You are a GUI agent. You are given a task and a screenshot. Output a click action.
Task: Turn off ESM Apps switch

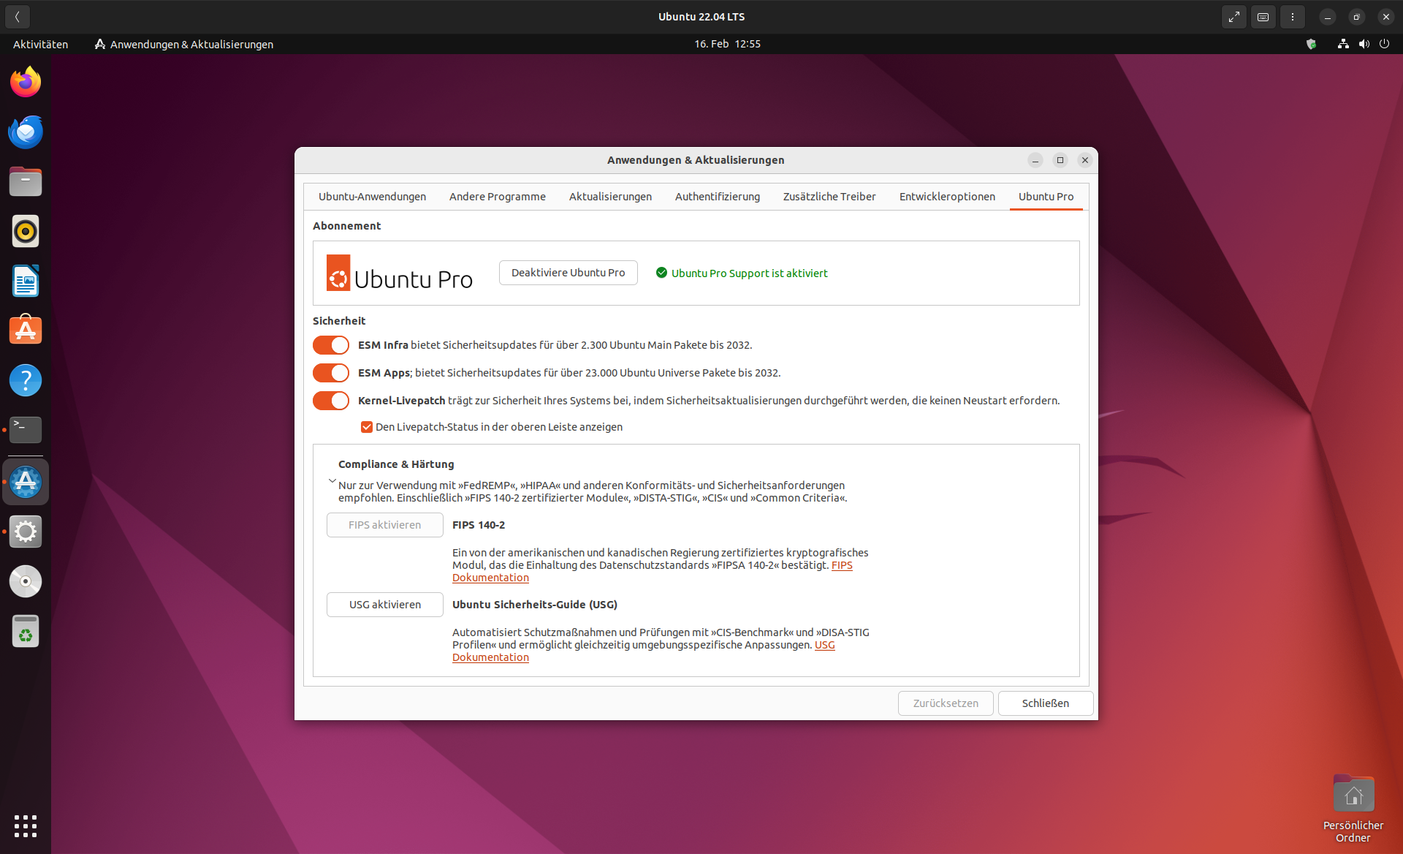click(x=331, y=373)
